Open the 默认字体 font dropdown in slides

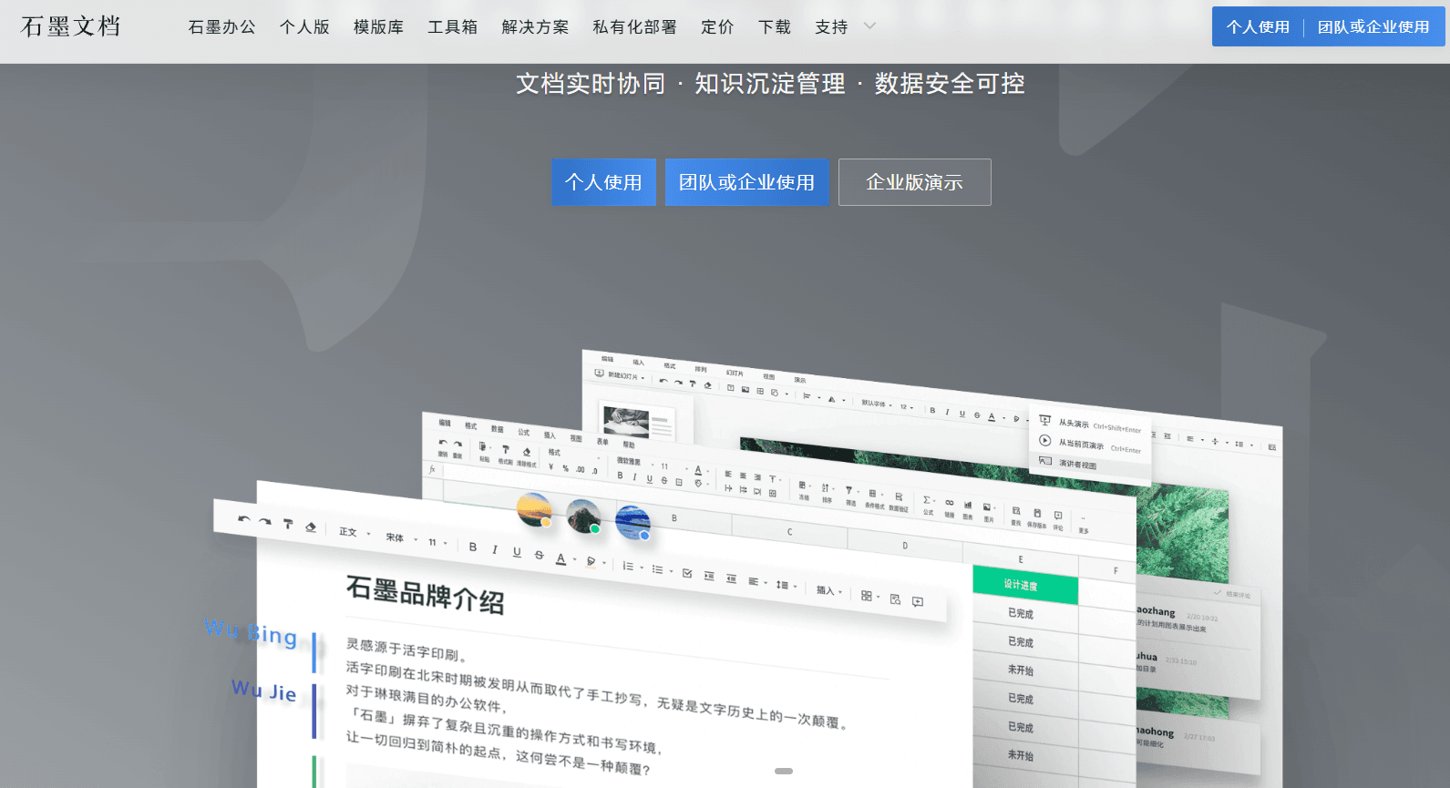[x=877, y=403]
